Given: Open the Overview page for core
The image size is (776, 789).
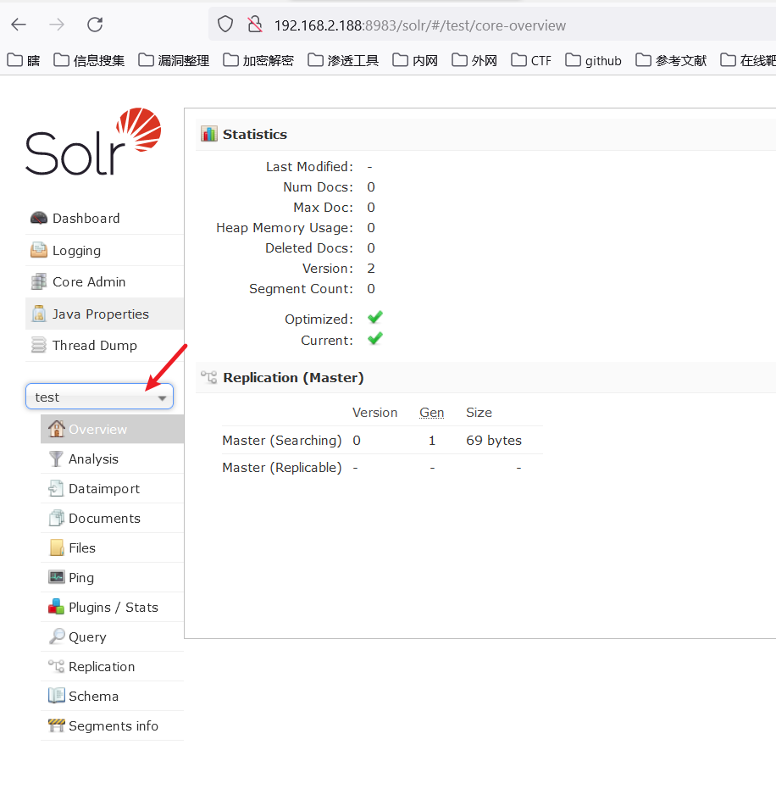Looking at the screenshot, I should pyautogui.click(x=97, y=429).
